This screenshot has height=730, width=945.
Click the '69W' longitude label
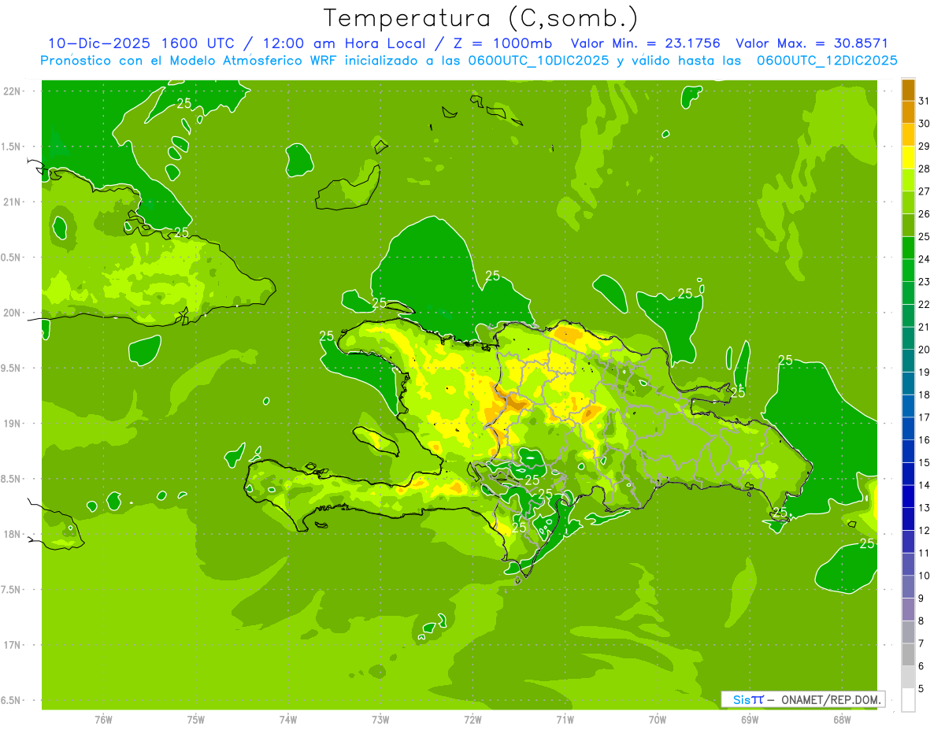pos(750,719)
